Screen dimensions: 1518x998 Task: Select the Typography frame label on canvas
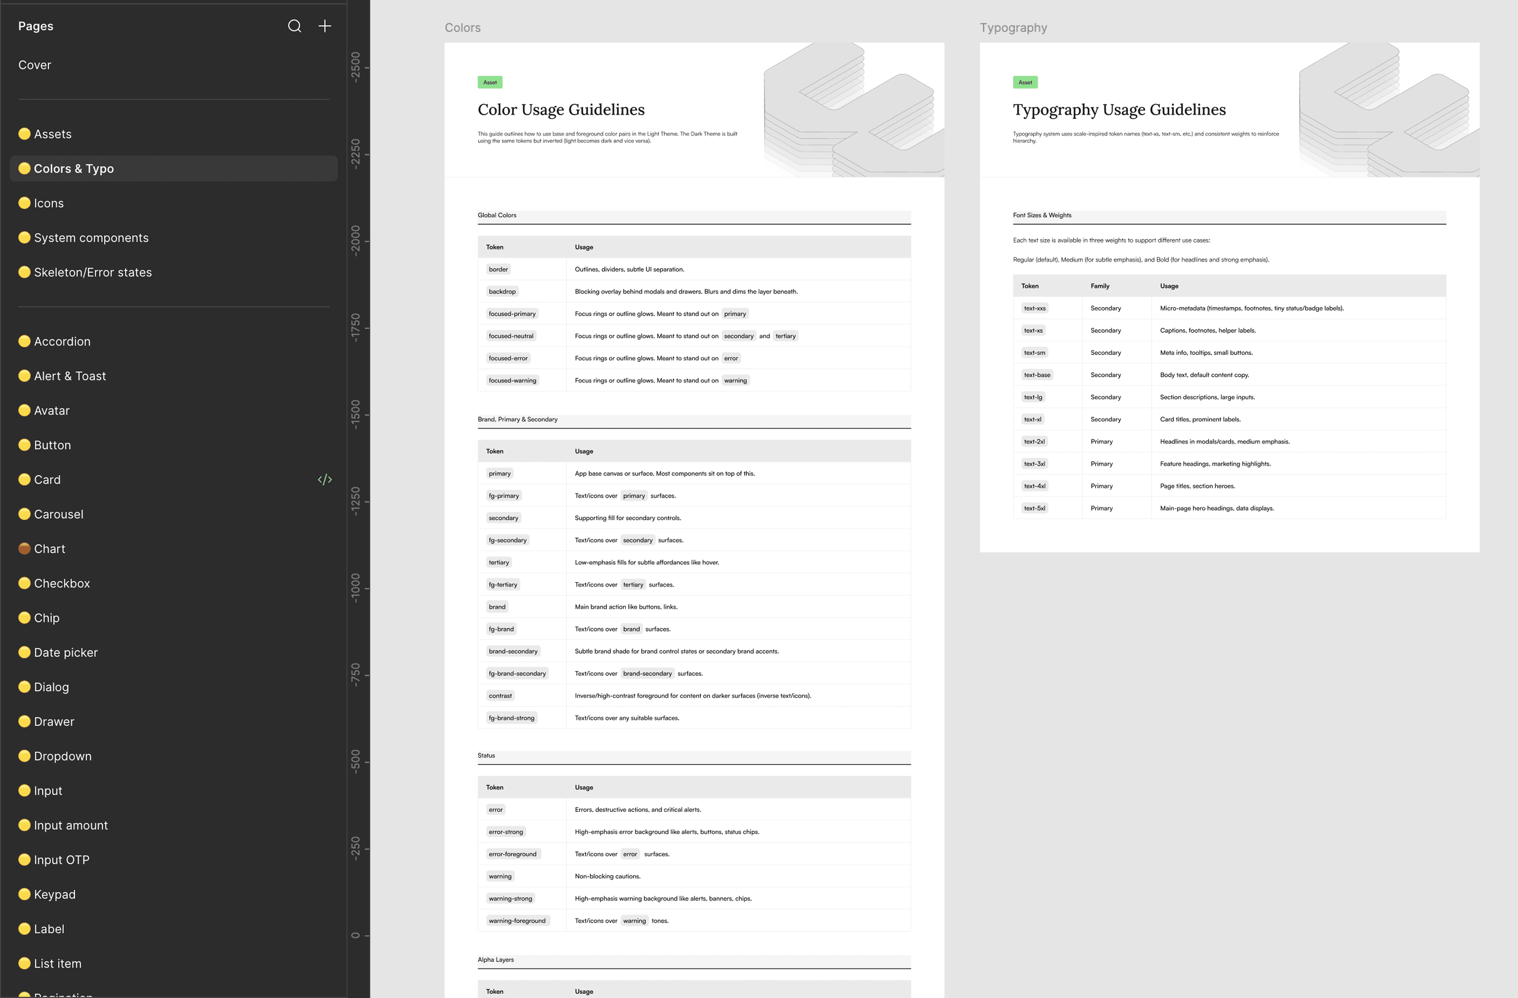(x=1013, y=28)
